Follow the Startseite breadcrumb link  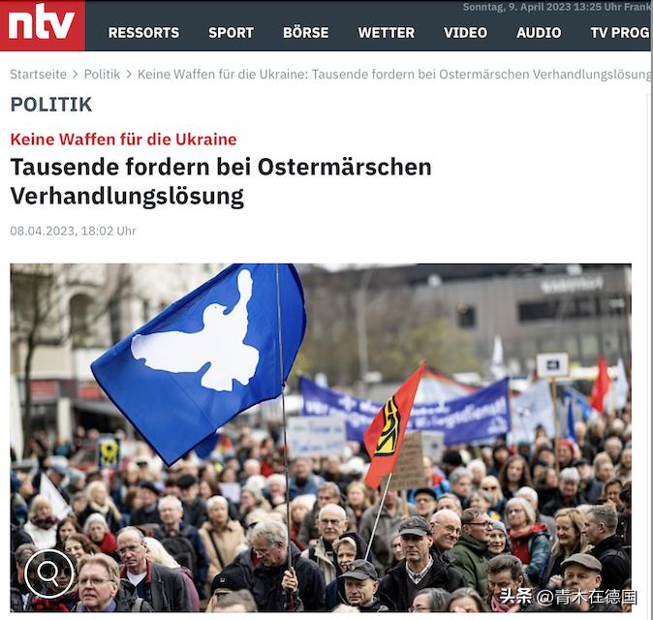39,75
